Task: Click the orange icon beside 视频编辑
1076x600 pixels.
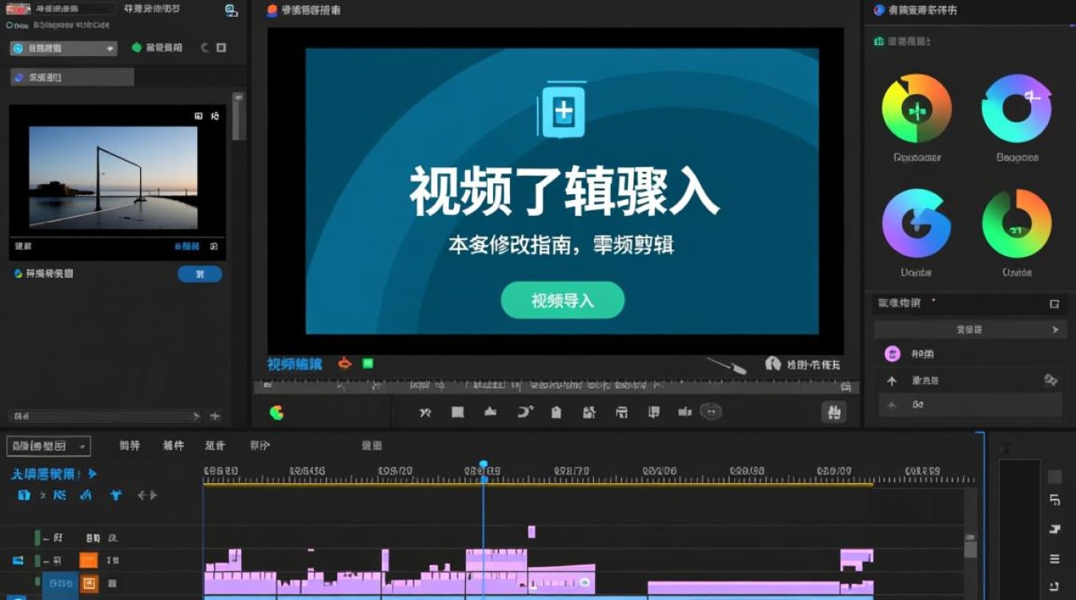Action: 344,363
